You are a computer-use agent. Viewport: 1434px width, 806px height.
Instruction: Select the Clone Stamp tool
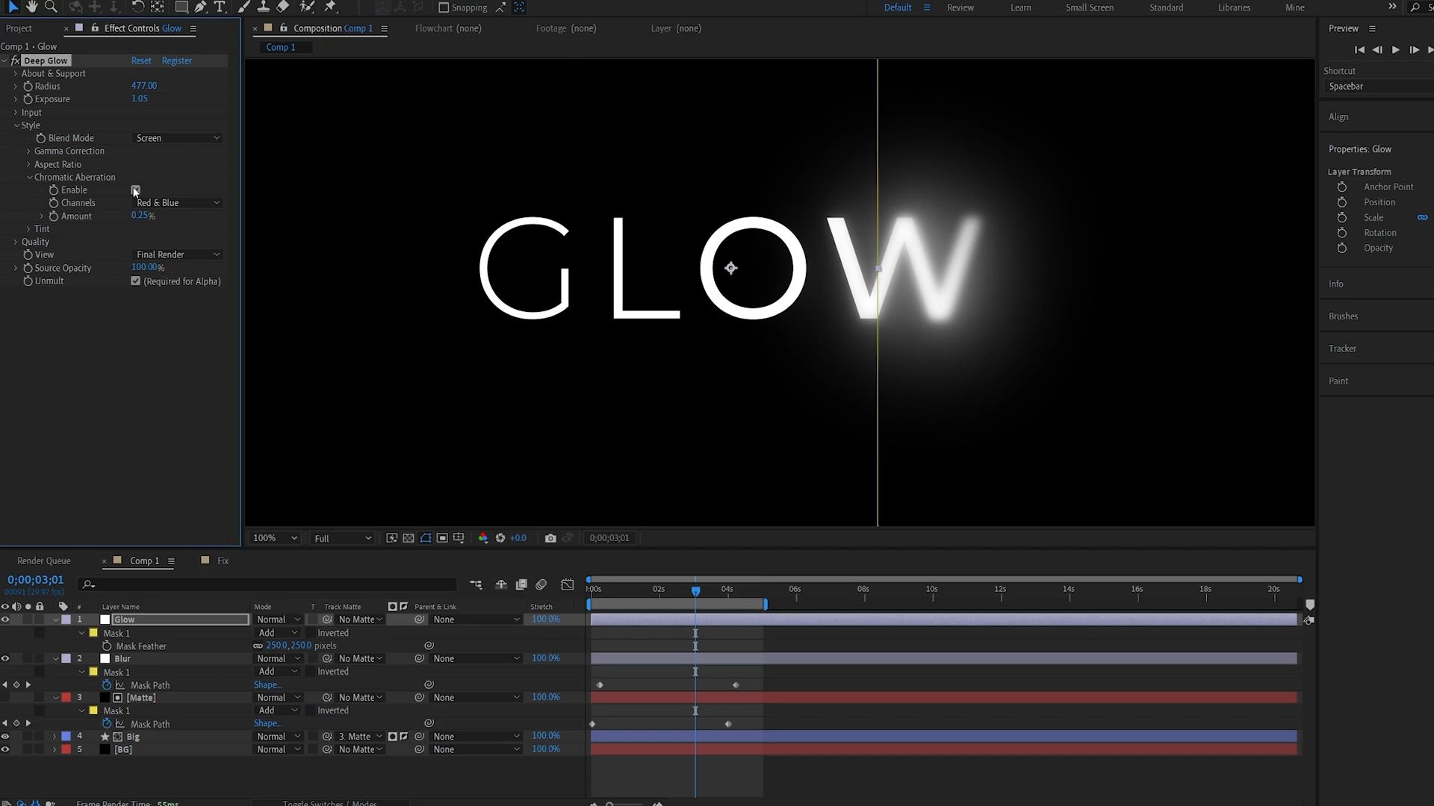click(263, 7)
